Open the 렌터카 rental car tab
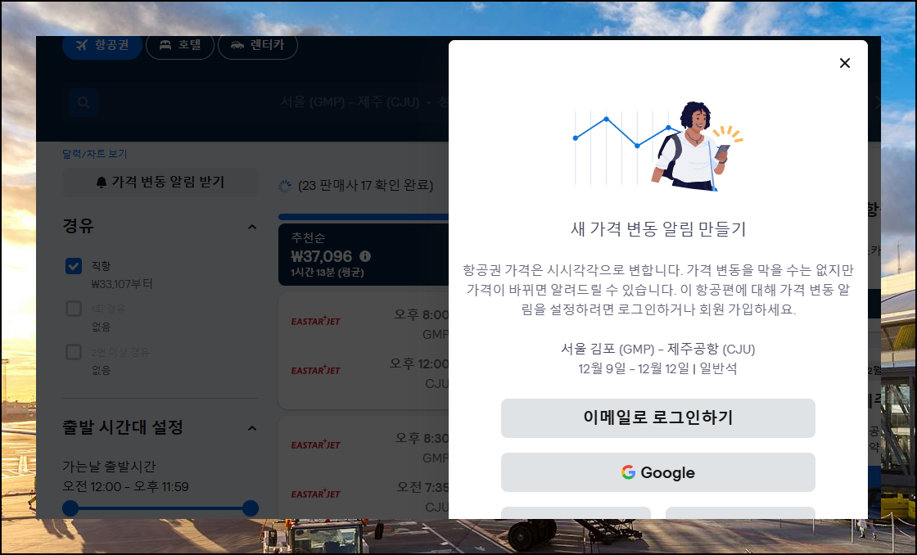Screen dimensions: 917x555 click(x=258, y=45)
